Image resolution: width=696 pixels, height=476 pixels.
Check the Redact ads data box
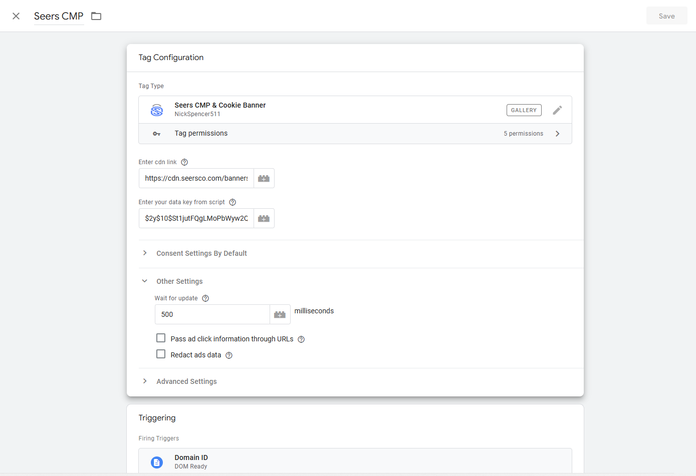click(161, 354)
